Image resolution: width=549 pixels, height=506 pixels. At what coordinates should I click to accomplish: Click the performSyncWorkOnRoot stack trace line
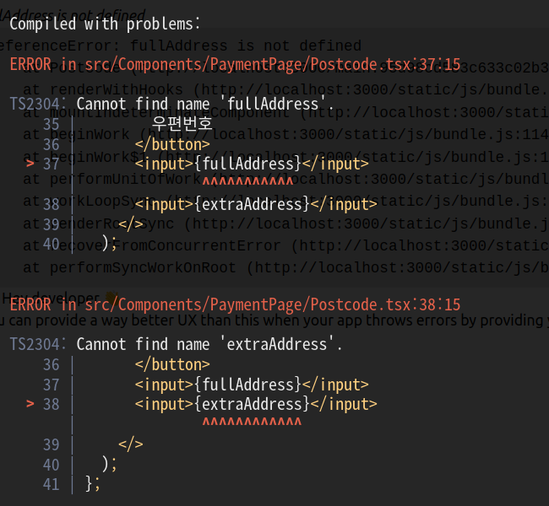(285, 267)
